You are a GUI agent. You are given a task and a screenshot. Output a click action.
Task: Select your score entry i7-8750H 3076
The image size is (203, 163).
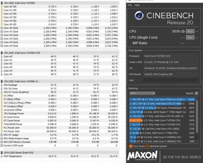click(162, 120)
